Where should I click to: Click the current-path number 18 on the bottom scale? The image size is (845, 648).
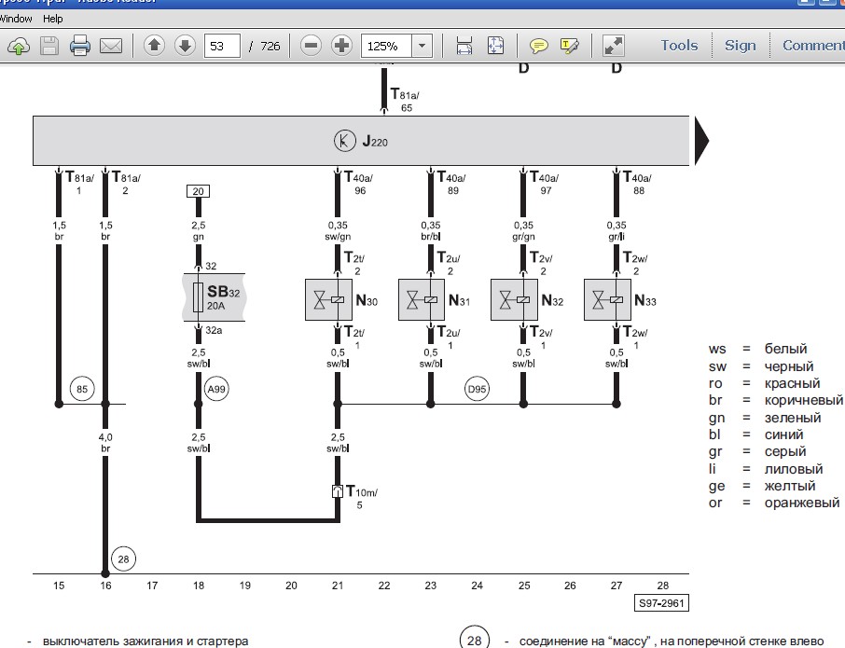199,586
